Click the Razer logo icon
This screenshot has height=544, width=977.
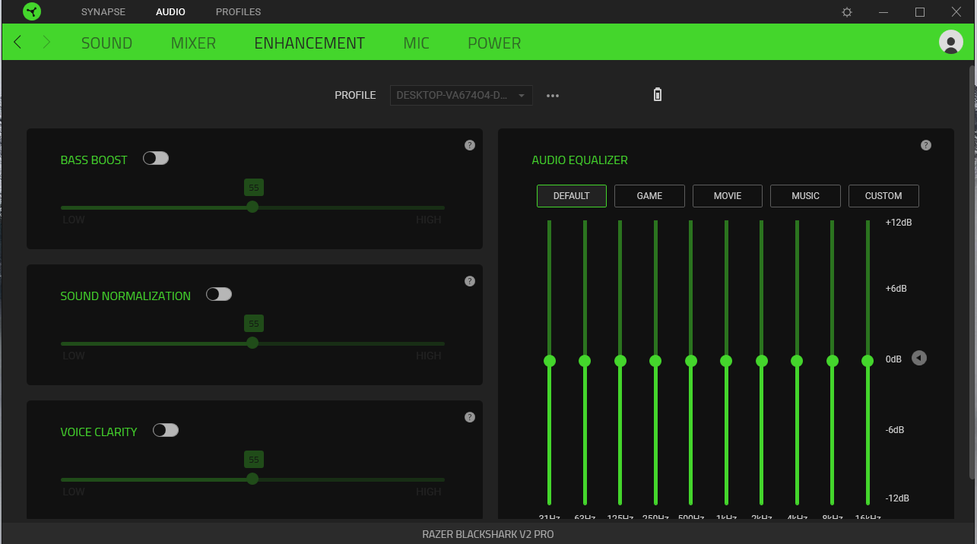pyautogui.click(x=32, y=11)
